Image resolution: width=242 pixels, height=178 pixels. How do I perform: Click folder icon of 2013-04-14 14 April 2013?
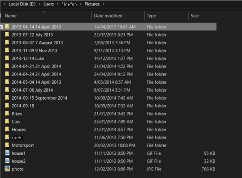pyautogui.click(x=7, y=27)
